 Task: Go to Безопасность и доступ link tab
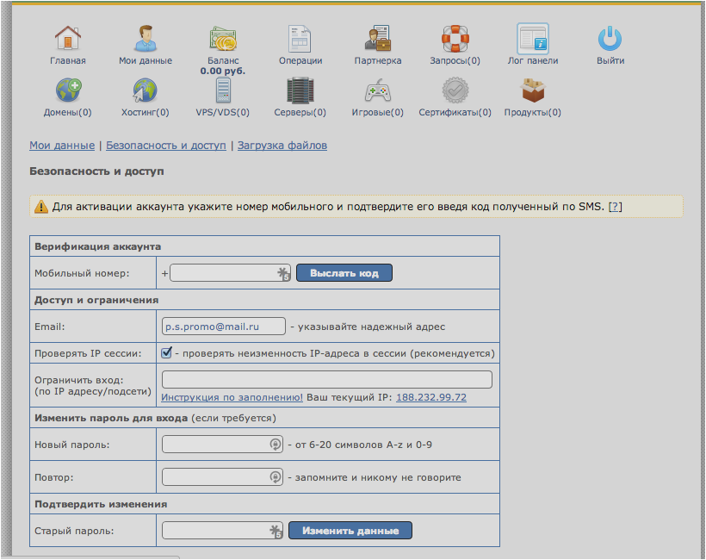[x=165, y=146]
